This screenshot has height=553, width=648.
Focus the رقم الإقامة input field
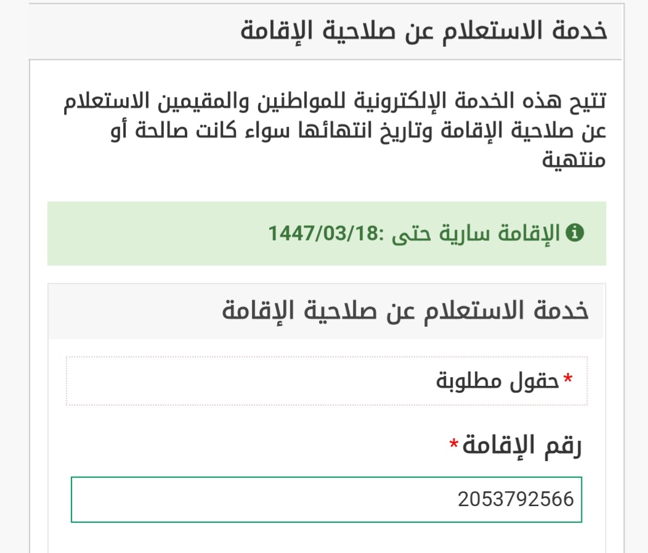(x=326, y=499)
